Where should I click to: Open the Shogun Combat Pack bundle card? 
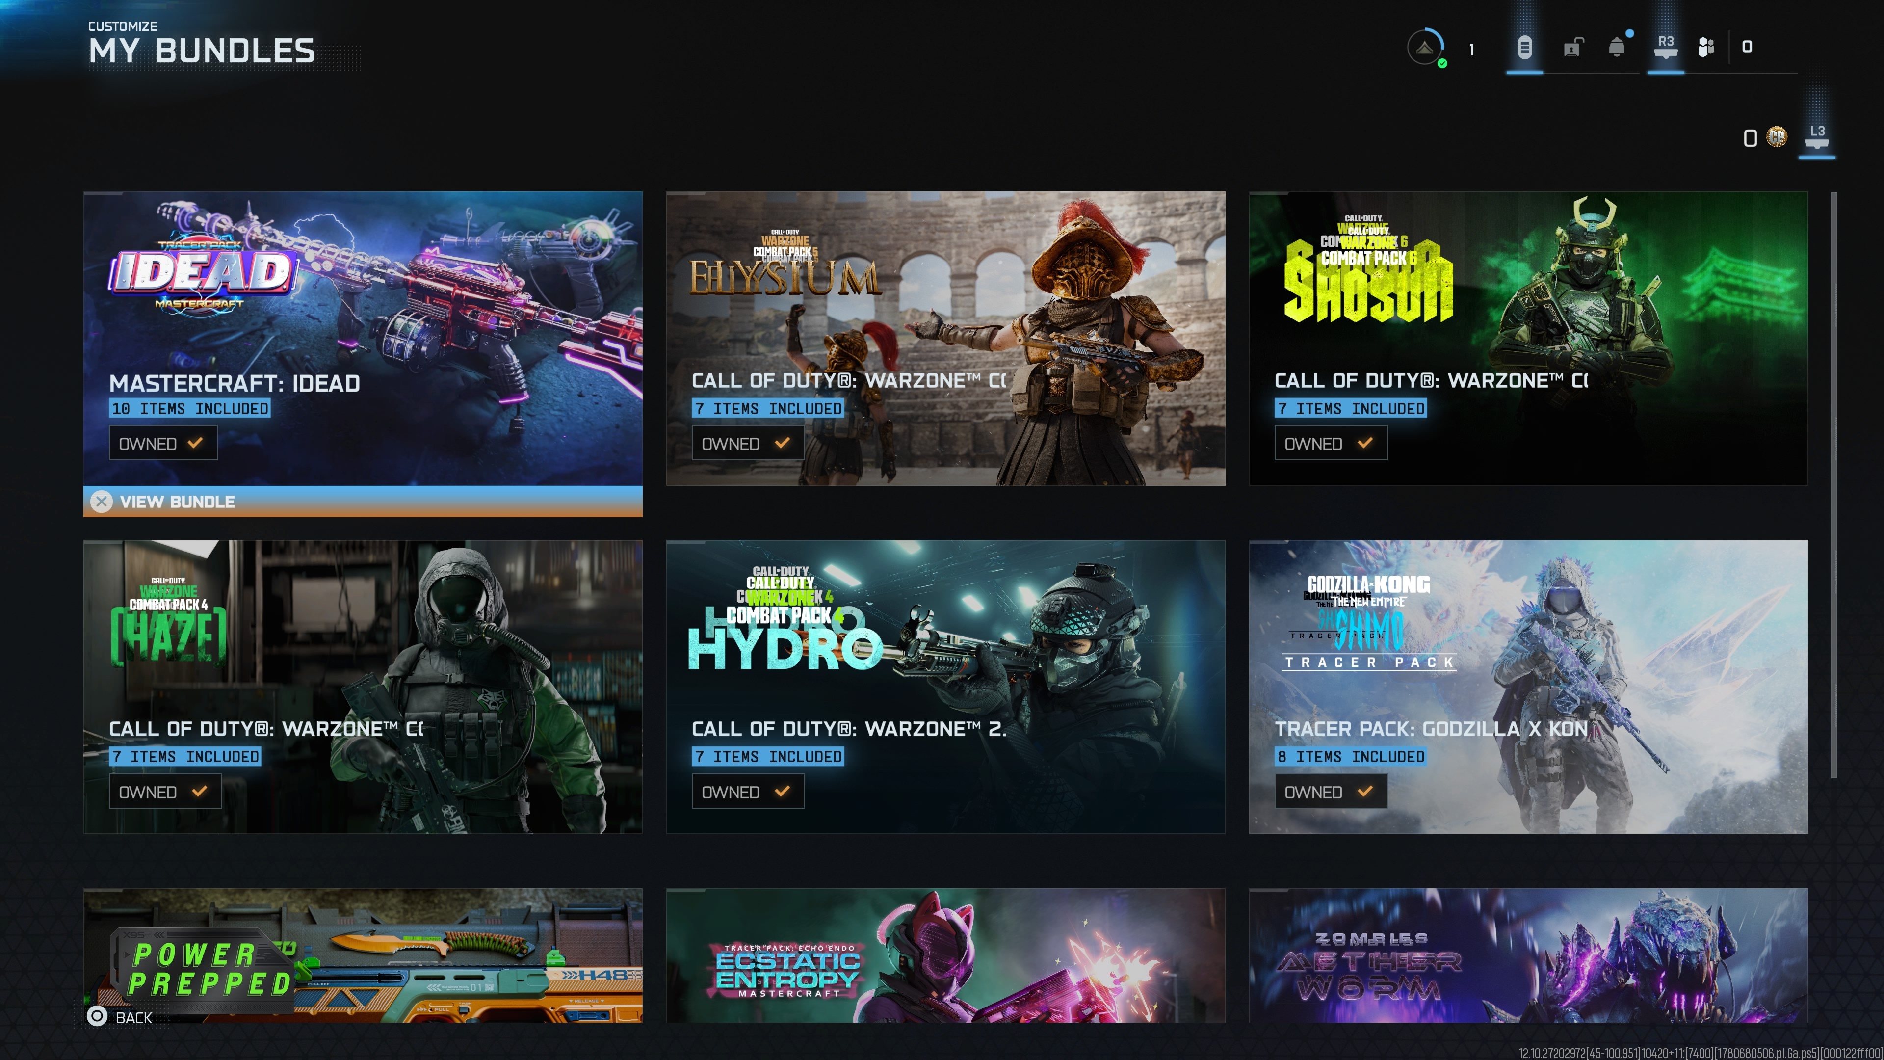click(1529, 339)
